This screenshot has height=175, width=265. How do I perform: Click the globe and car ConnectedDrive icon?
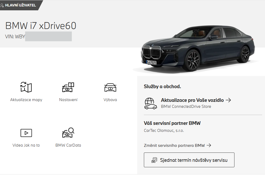coord(150,103)
